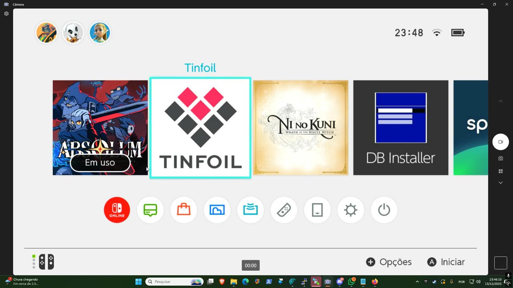Show hidden system tray icons
Screen dimensions: 513x288
(x=417, y=282)
